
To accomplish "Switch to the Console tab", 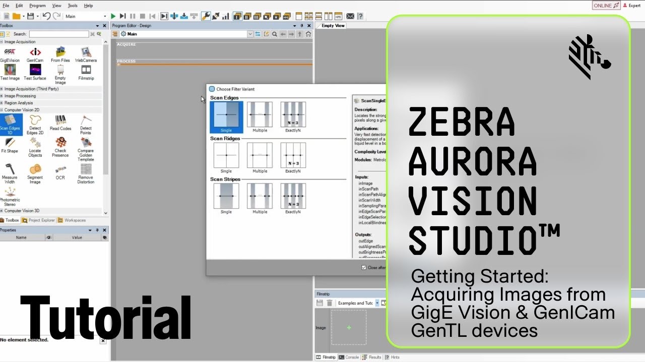I will point(349,357).
